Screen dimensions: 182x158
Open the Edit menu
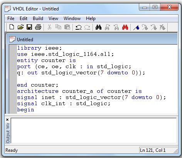click(x=24, y=18)
